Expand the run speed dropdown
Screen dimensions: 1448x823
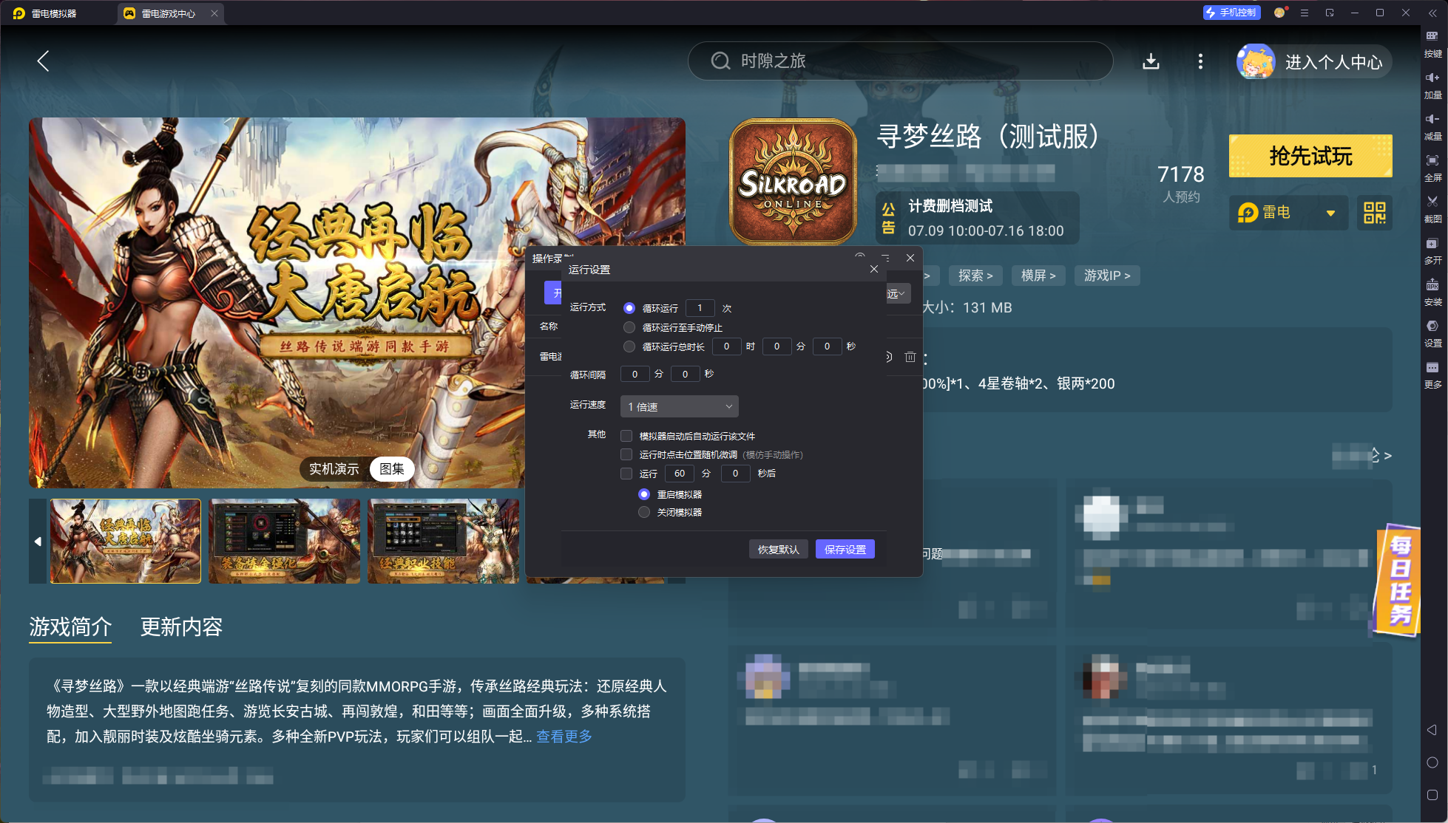pos(679,406)
